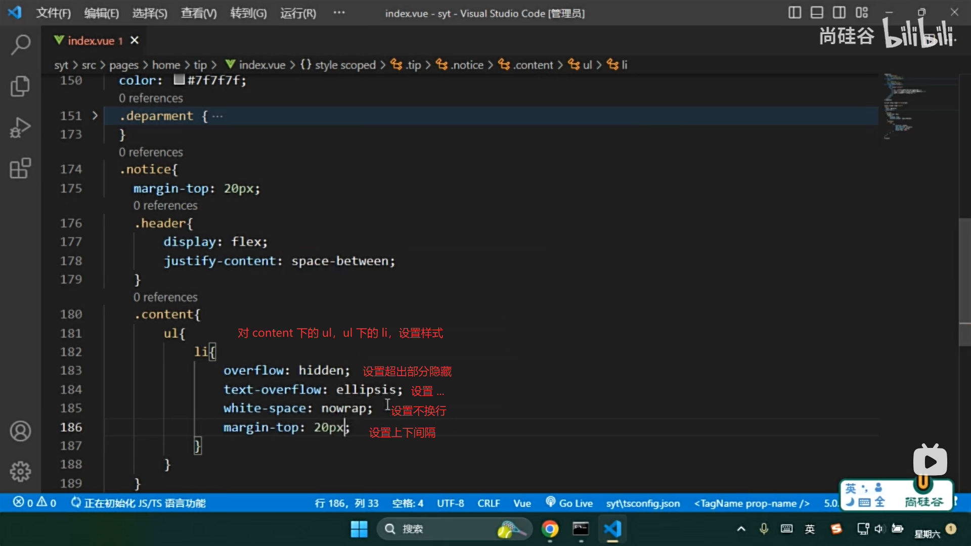Viewport: 971px width, 546px height.
Task: Toggle primary side bar layout button
Action: point(795,13)
